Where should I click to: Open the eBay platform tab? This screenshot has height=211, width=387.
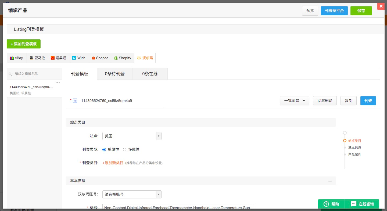17,58
